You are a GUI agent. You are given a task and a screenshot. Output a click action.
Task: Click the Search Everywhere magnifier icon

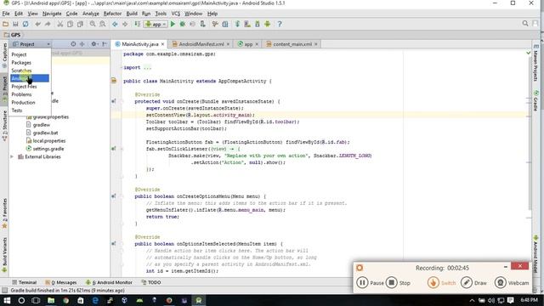(x=525, y=23)
